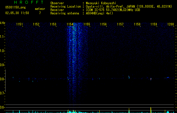This screenshot has width=177, height=113.
Task: Click the meteor echo spot after 1157
Action: 129,77
